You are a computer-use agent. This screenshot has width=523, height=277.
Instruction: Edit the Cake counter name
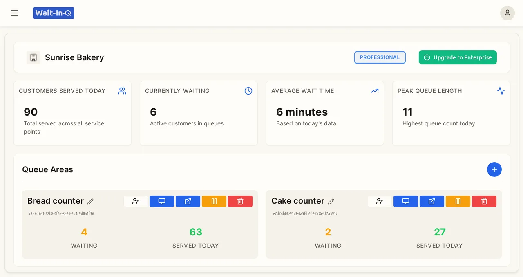click(x=331, y=201)
